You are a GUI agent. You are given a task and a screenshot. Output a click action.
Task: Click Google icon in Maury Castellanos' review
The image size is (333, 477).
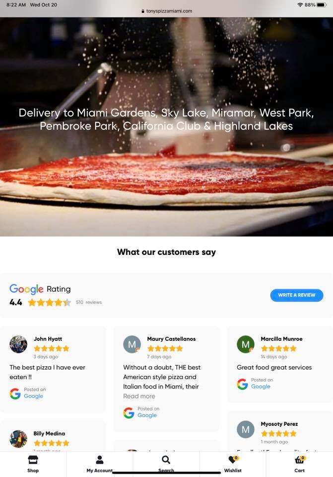[x=129, y=413]
